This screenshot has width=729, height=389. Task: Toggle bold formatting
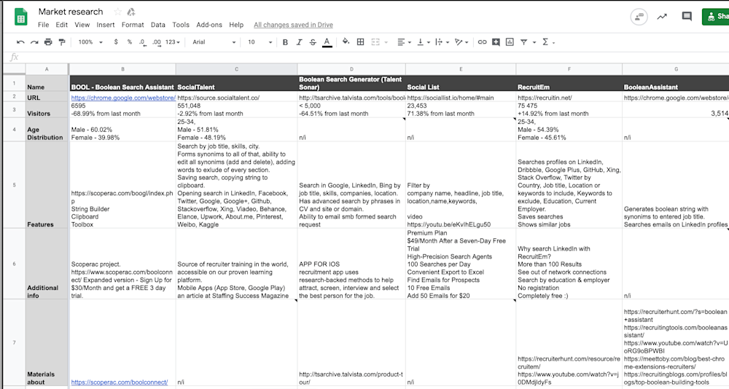[285, 42]
